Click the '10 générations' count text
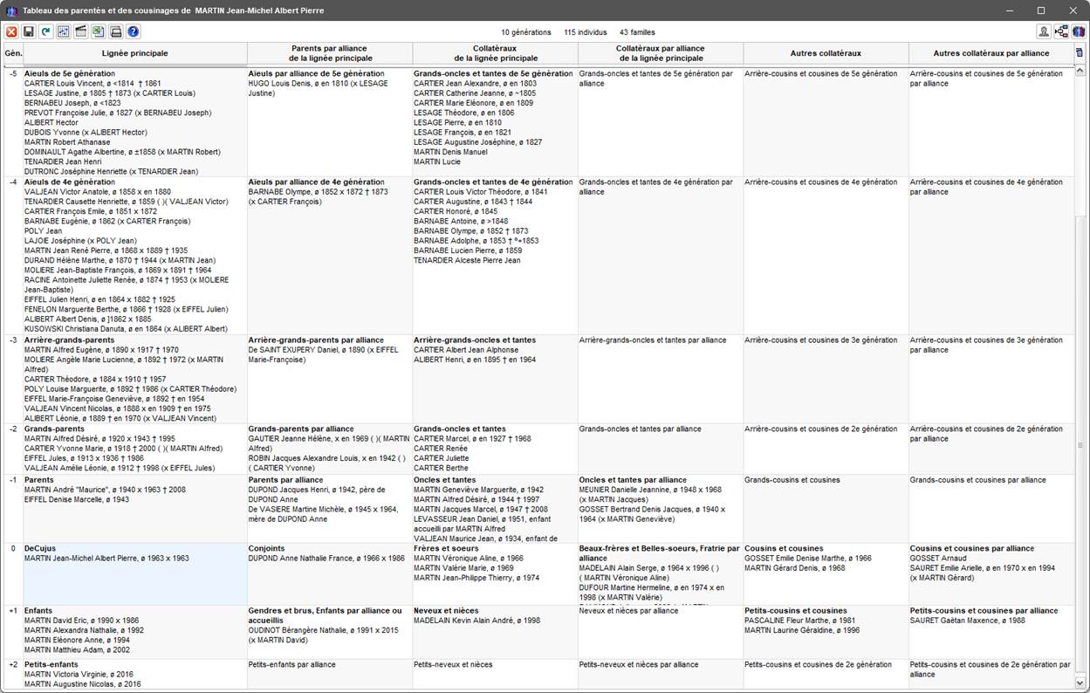Image resolution: width=1090 pixels, height=693 pixels. [x=526, y=32]
